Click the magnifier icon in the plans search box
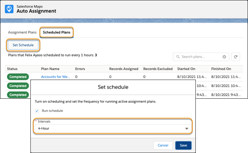 [x=178, y=57]
